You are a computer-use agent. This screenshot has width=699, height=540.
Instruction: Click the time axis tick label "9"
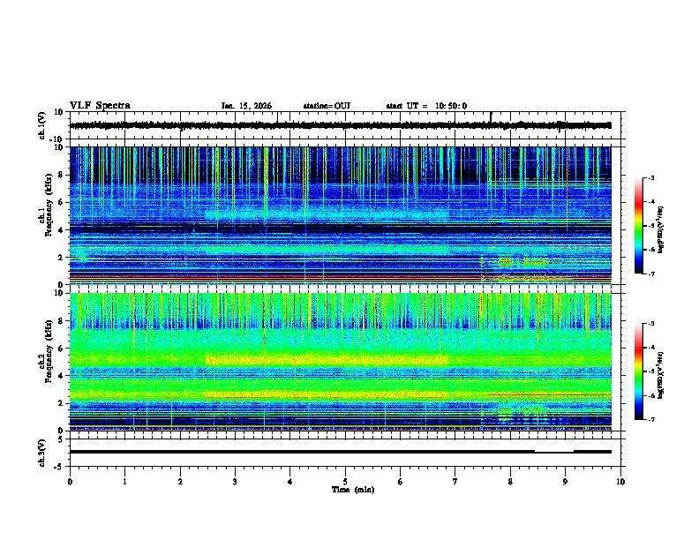click(565, 481)
